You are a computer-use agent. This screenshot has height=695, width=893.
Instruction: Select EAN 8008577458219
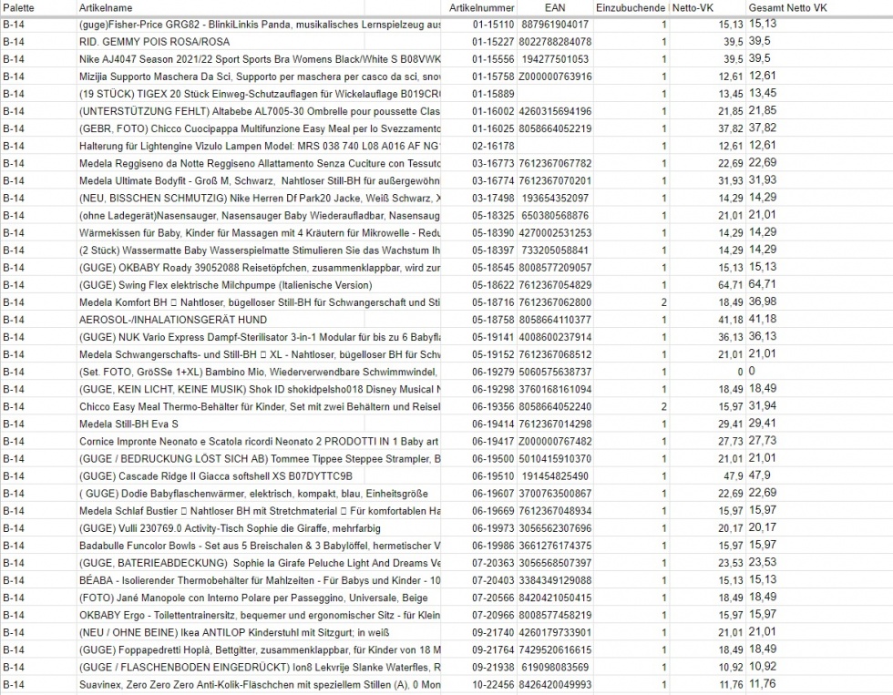(555, 615)
